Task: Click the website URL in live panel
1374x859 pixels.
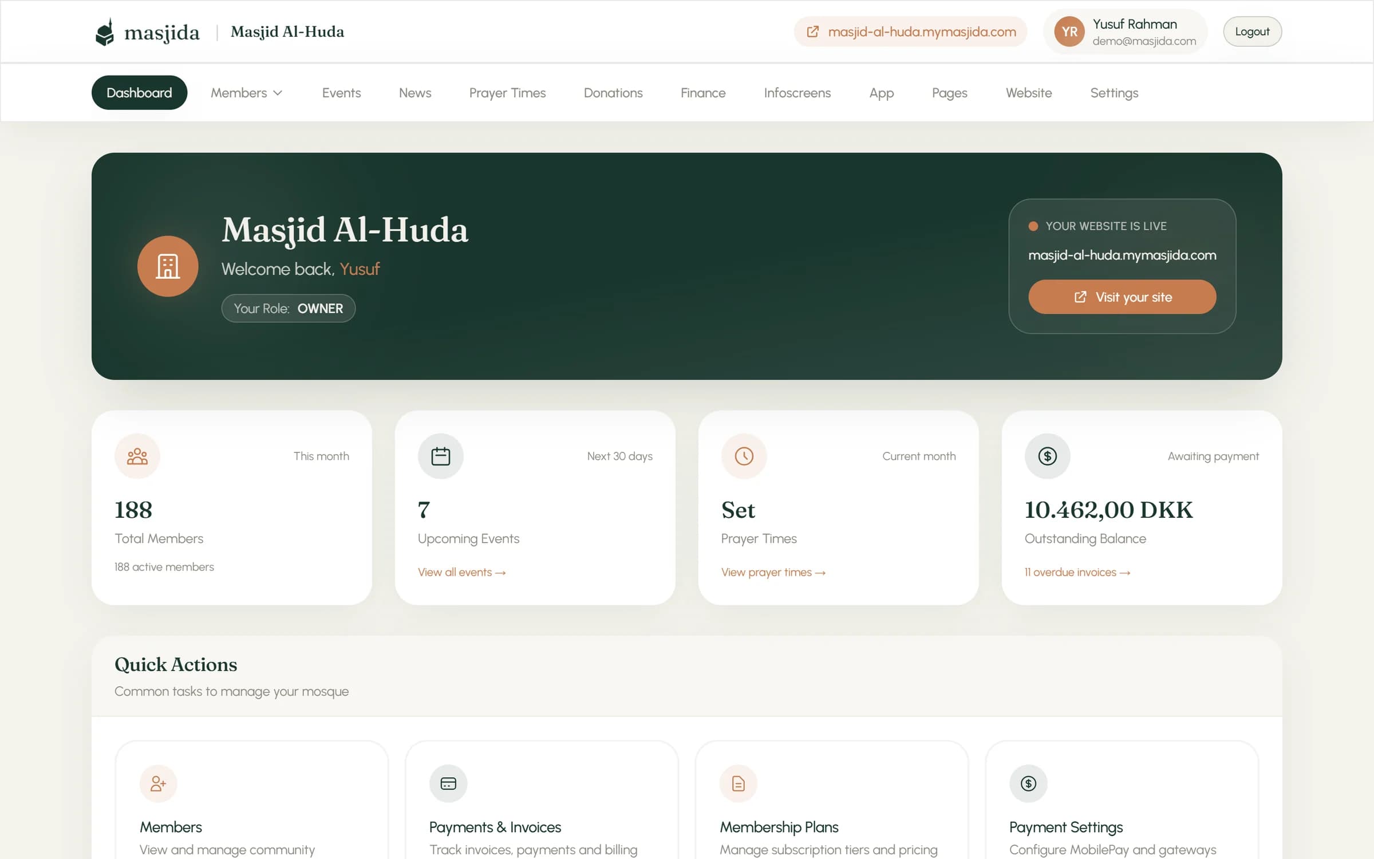Action: point(1122,255)
